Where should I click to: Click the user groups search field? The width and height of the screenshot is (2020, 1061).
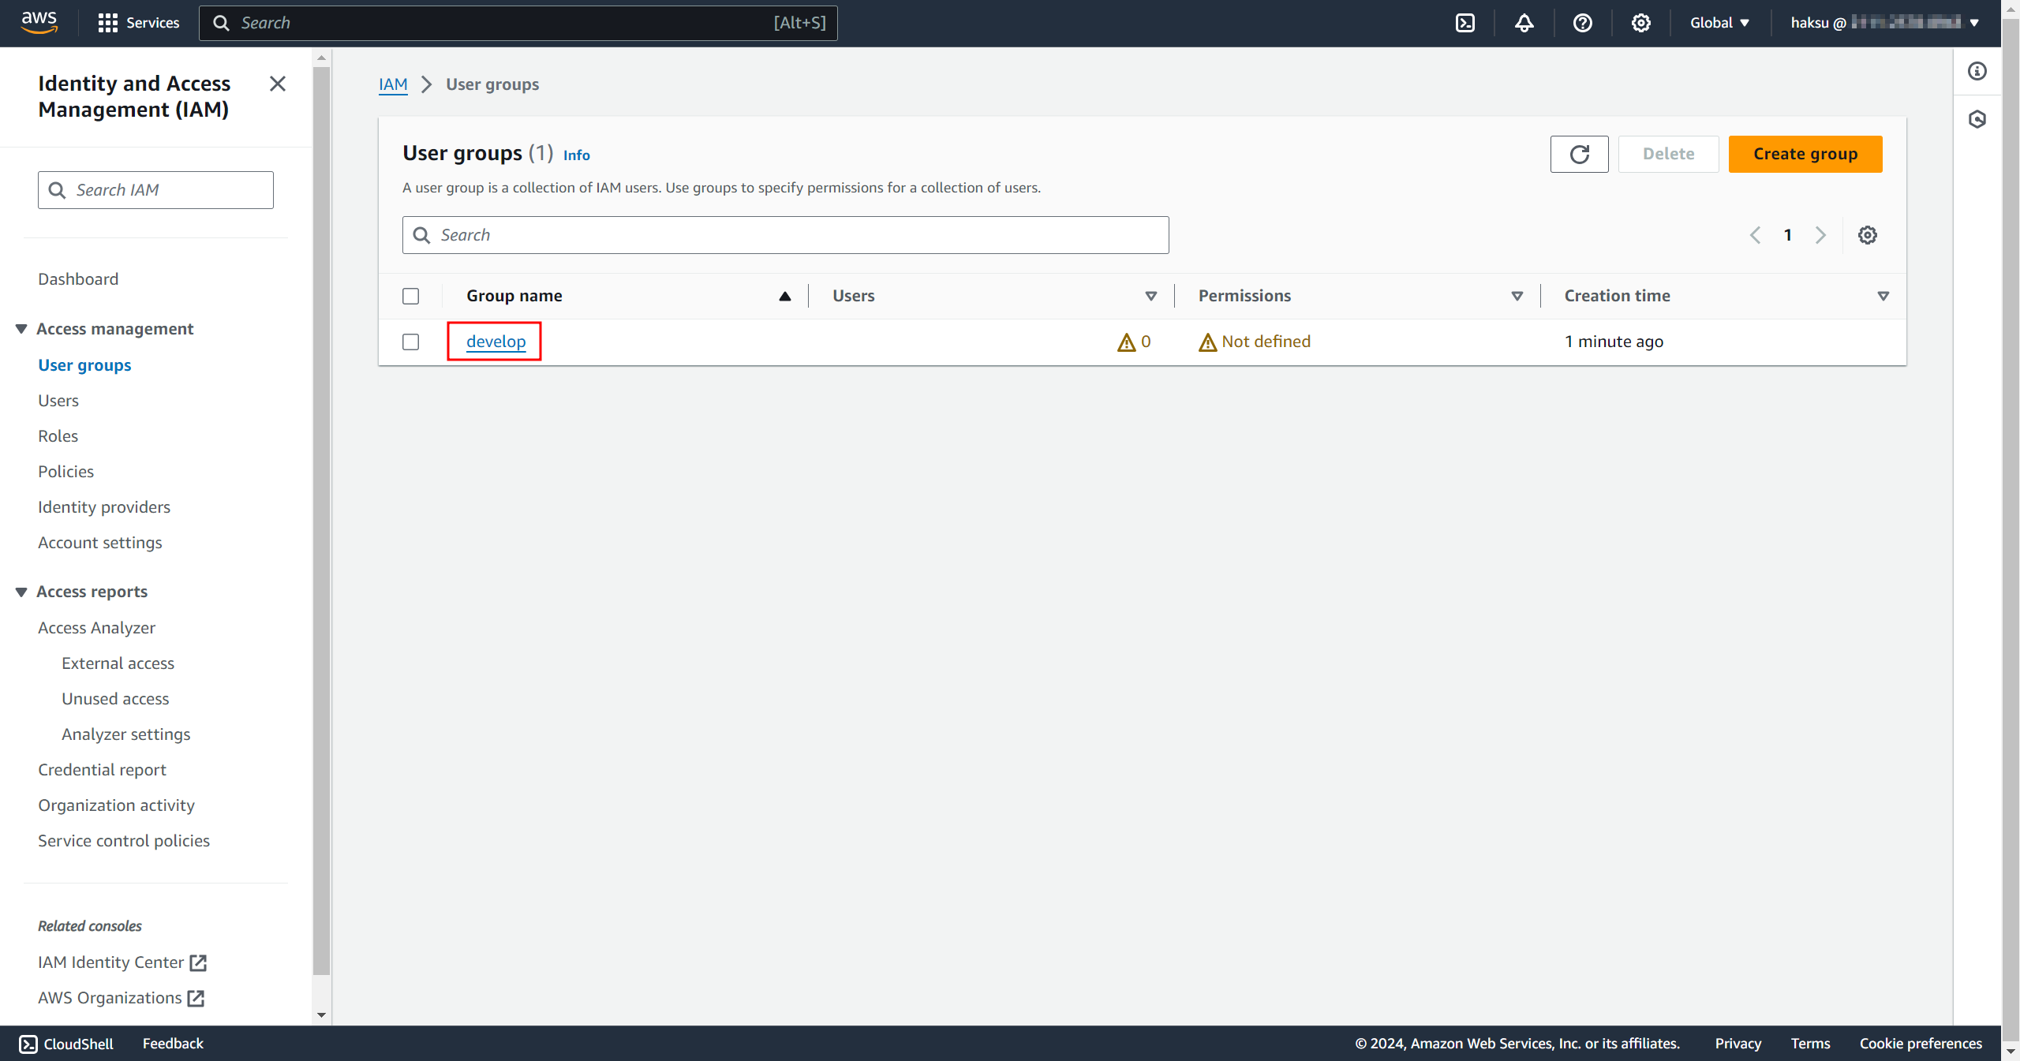[785, 235]
